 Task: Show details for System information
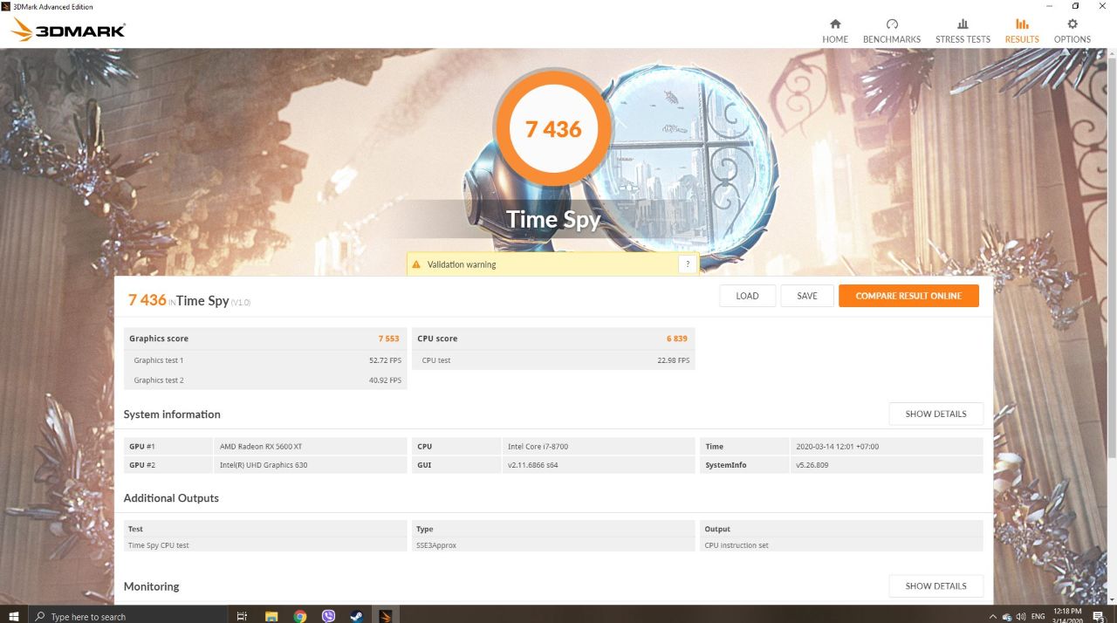point(935,414)
